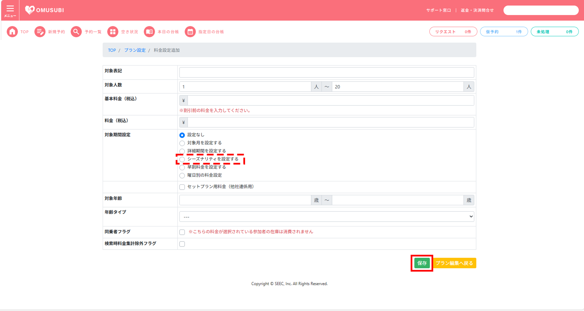Click the 本日の台帳 book icon
Image resolution: width=584 pixels, height=311 pixels.
[x=149, y=32]
